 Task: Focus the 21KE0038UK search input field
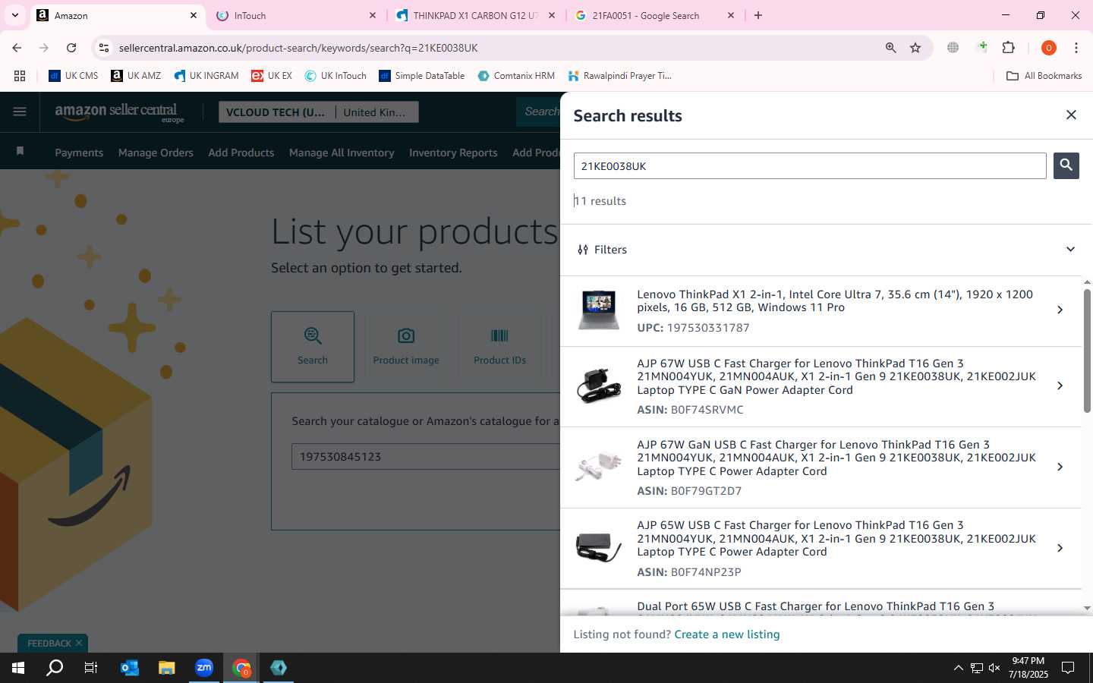click(810, 166)
